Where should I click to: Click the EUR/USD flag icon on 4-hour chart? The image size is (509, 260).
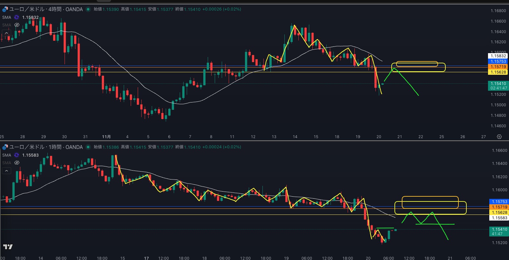(x=5, y=9)
